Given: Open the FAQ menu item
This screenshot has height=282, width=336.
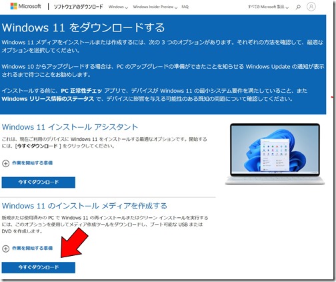Looking at the screenshot, I should coord(185,7).
